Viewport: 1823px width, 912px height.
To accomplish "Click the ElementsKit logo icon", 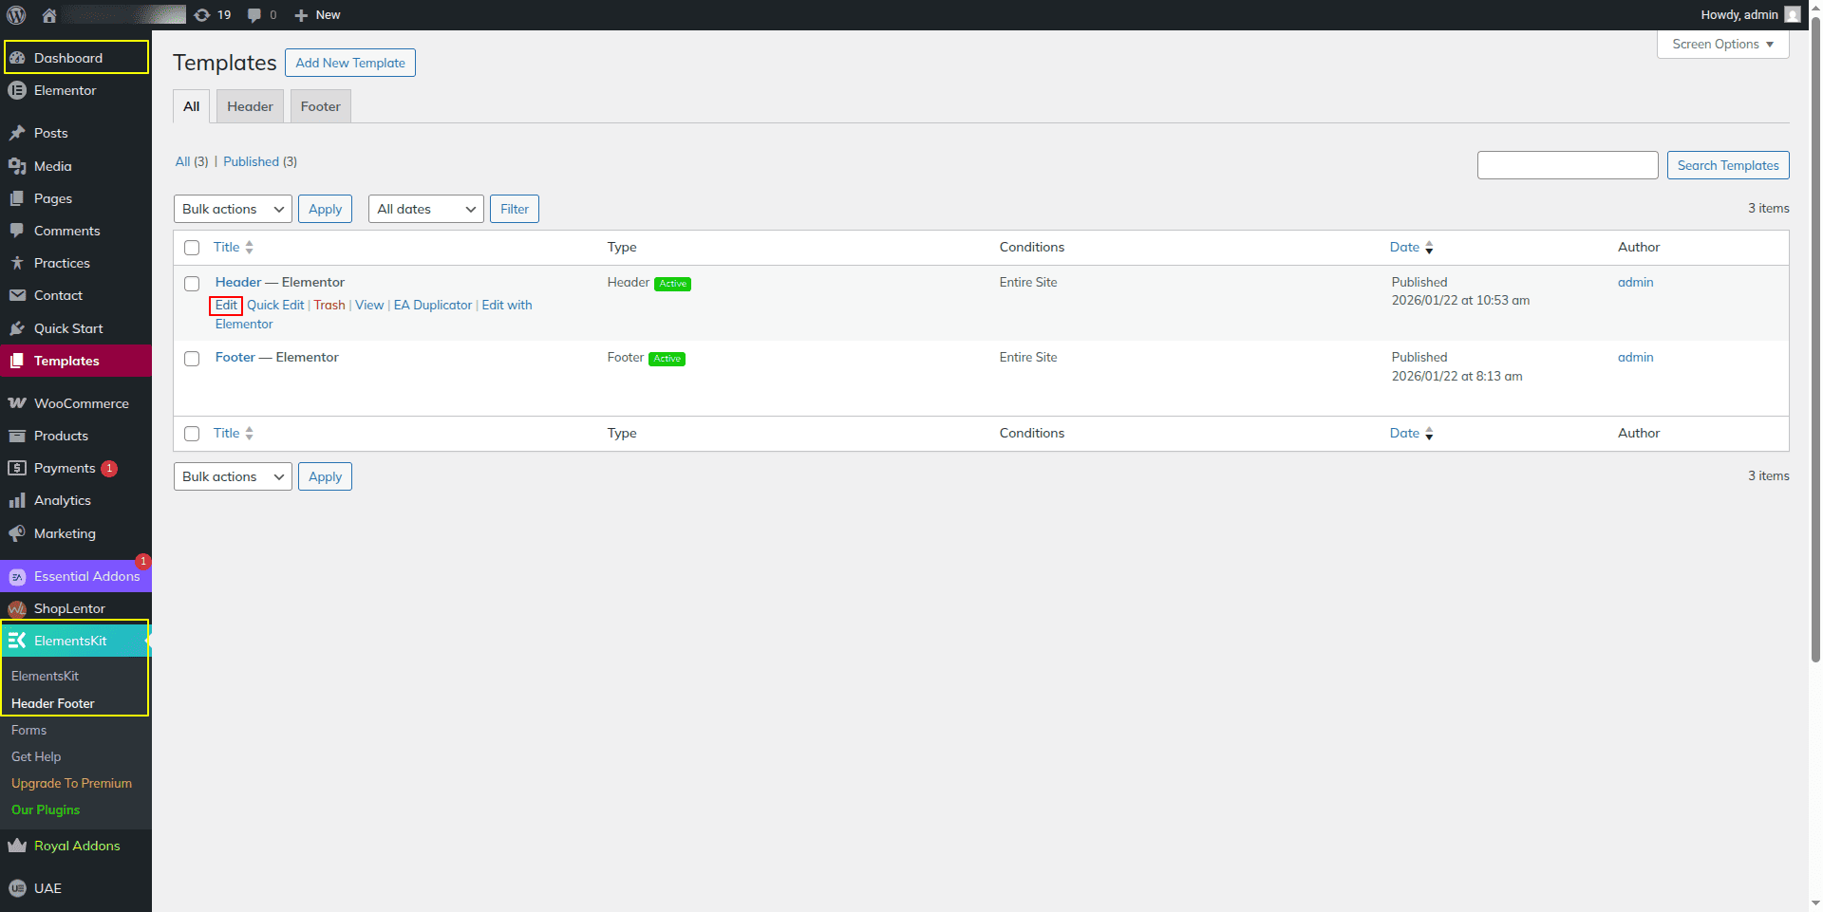I will (x=17, y=641).
